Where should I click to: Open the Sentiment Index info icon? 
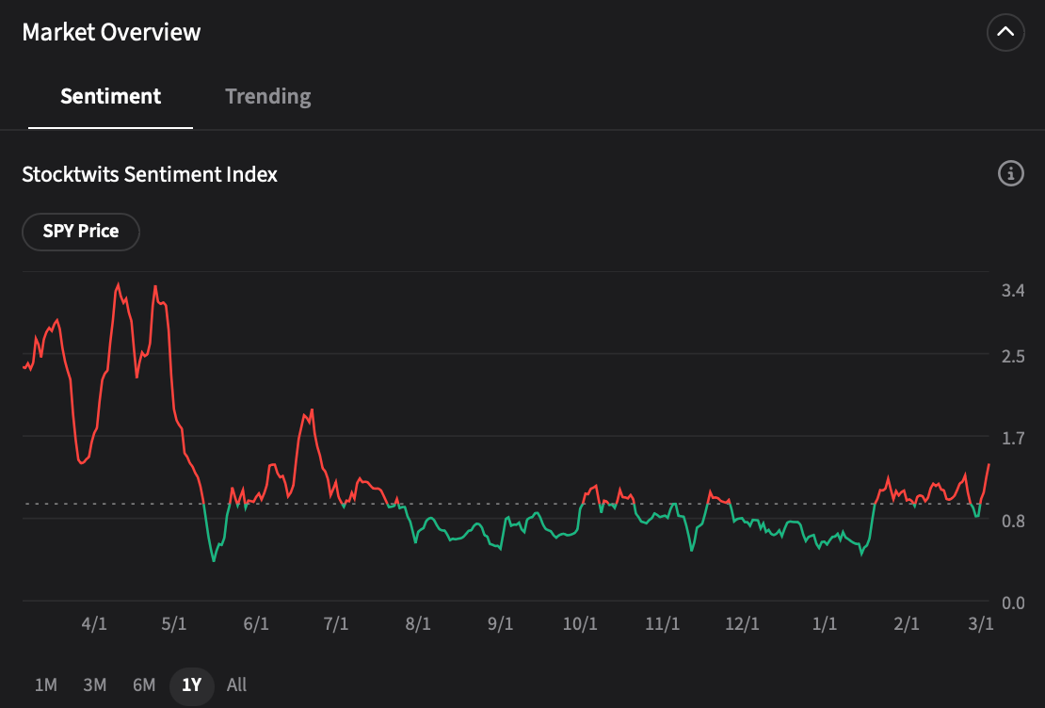pyautogui.click(x=1010, y=173)
